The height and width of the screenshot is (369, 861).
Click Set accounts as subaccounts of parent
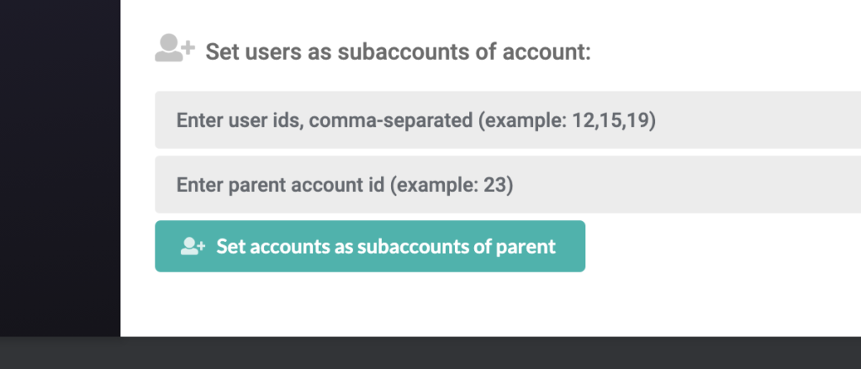(x=370, y=246)
